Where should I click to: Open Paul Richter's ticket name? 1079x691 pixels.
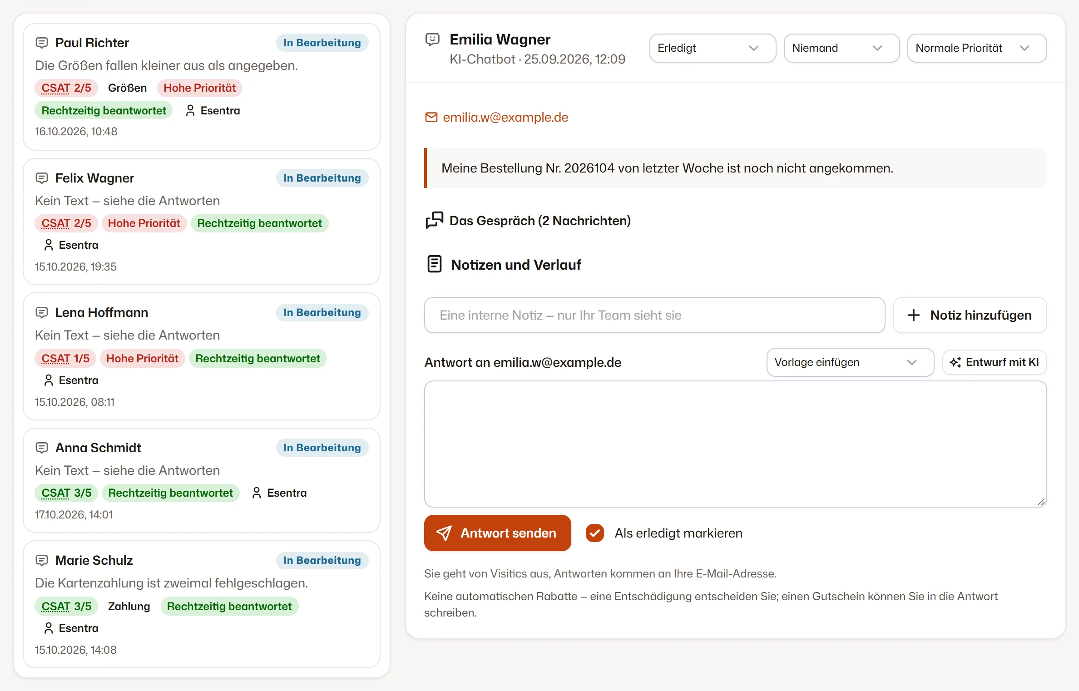tap(92, 43)
